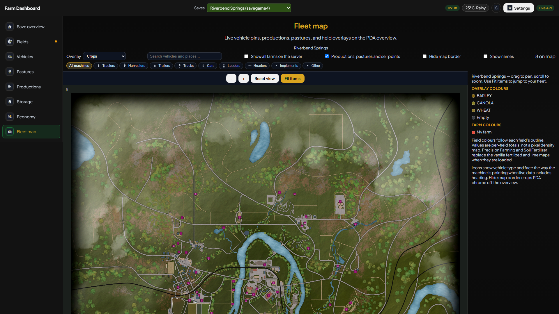The width and height of the screenshot is (559, 314).
Task: Open the notifications bell
Action: click(496, 8)
